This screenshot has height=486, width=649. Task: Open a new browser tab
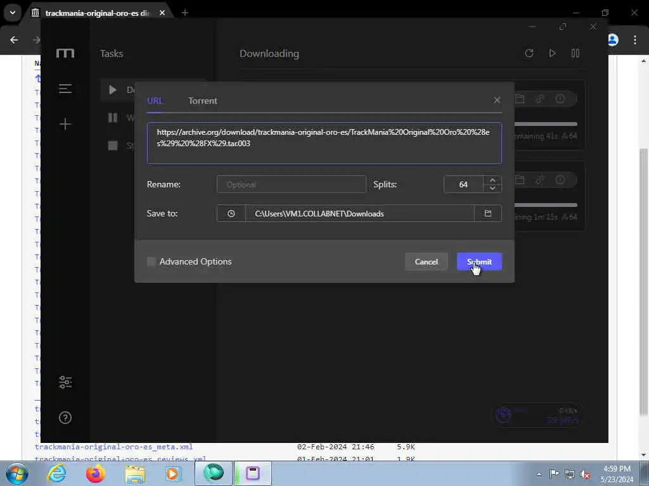tap(185, 13)
